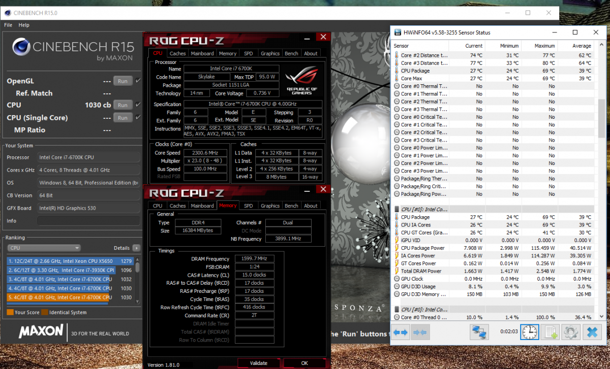Click HWiNFO Maximum column header
Image resolution: width=610 pixels, height=369 pixels.
click(x=544, y=46)
